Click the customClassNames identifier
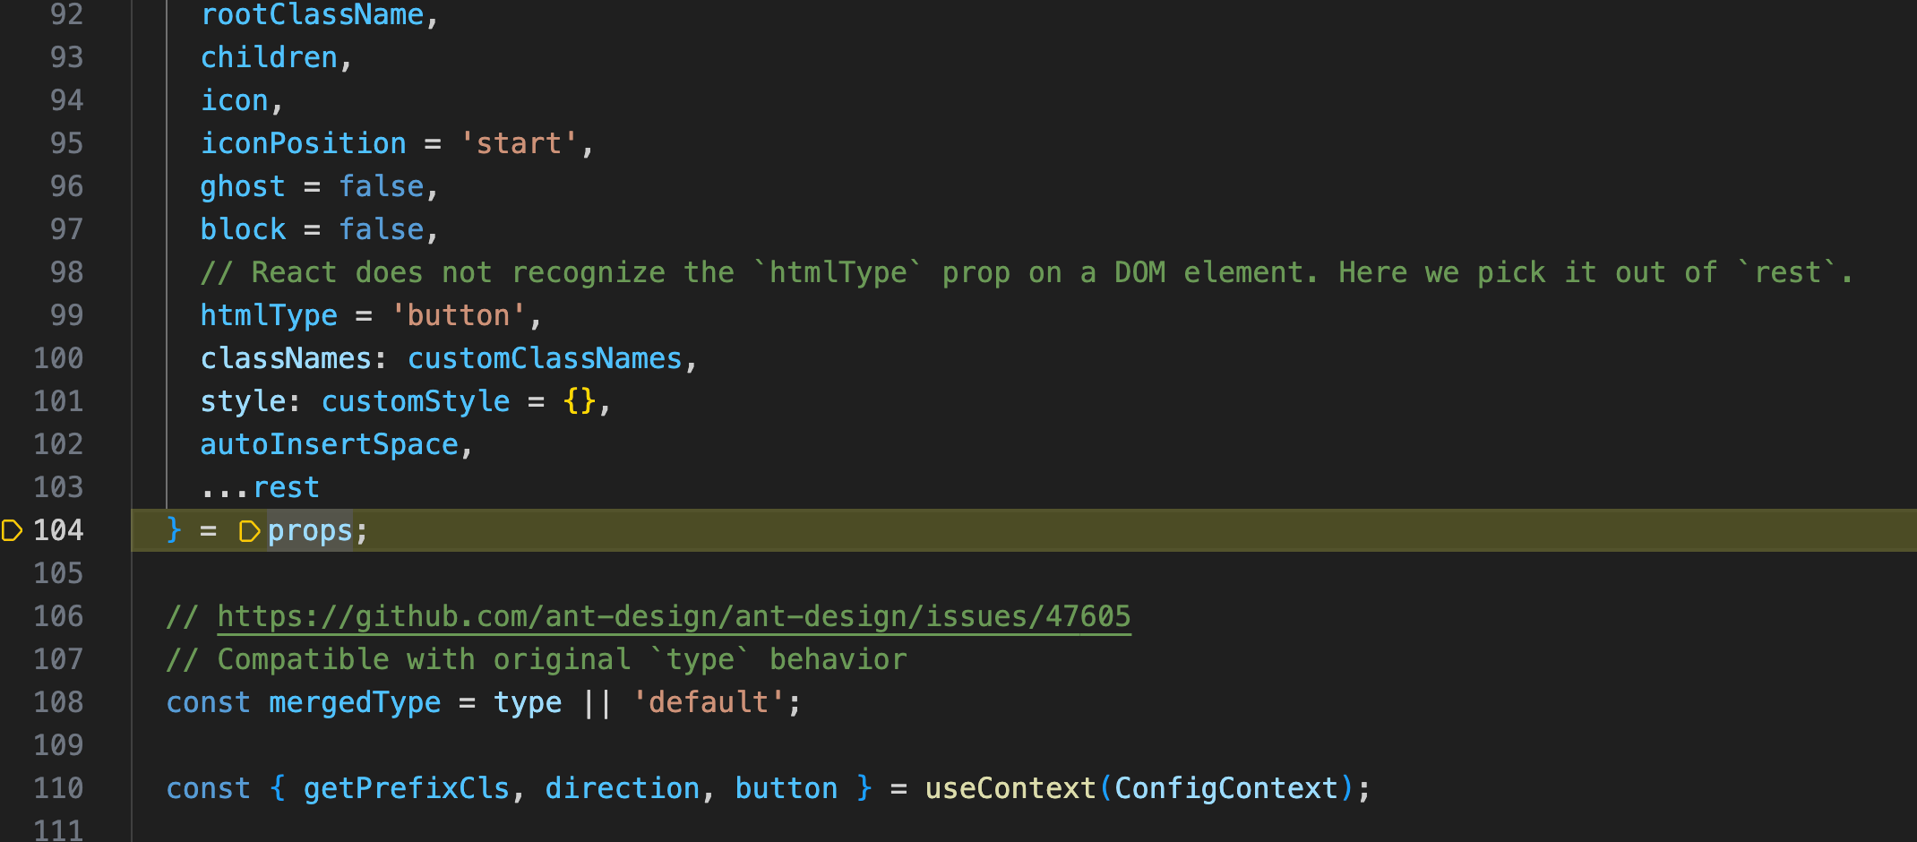Viewport: 1917px width, 842px height. (x=545, y=358)
